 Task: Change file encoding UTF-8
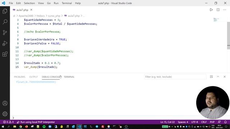[194, 122]
